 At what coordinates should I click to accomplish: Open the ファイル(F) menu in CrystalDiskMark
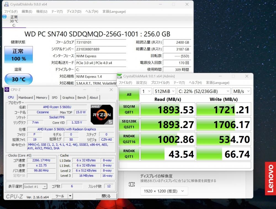point(125,83)
